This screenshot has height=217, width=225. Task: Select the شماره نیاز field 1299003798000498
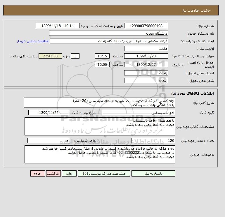pyautogui.click(x=146, y=26)
